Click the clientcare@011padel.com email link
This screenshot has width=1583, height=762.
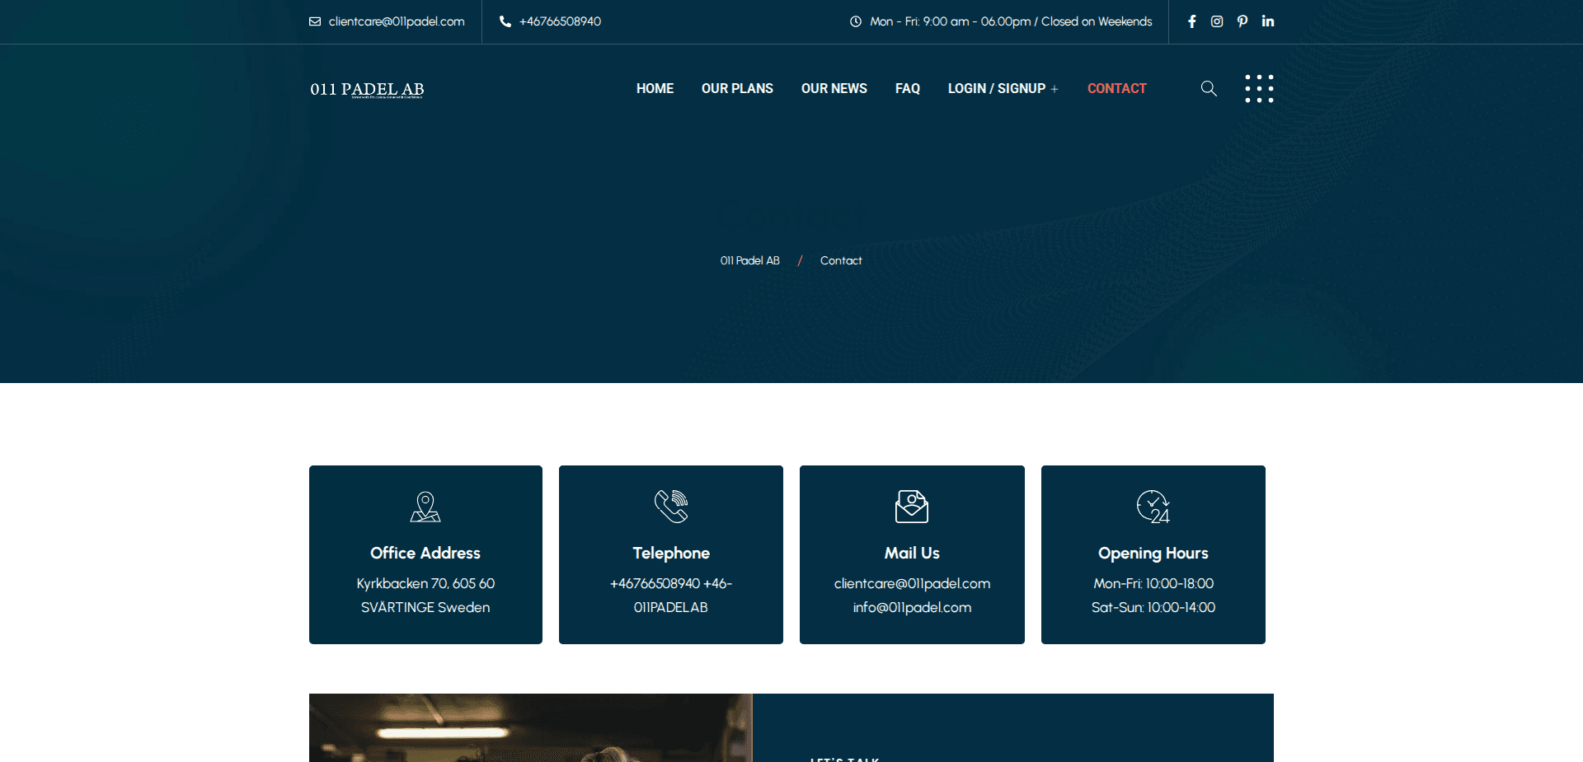click(x=396, y=21)
